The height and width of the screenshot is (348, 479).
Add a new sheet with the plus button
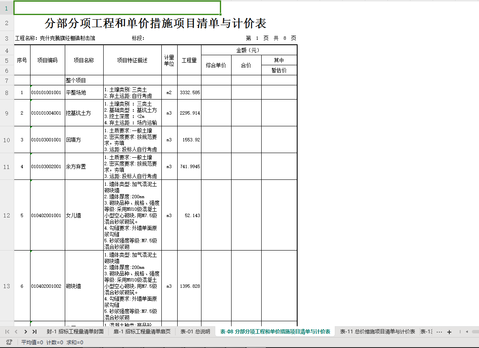[x=449, y=332]
